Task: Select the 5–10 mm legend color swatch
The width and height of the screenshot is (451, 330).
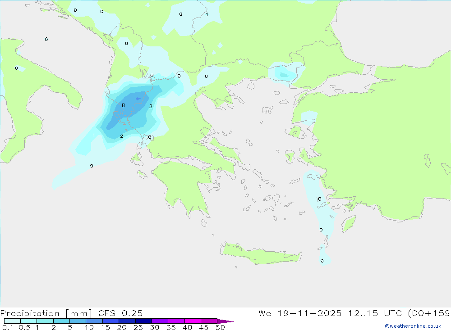Action: tap(78, 321)
